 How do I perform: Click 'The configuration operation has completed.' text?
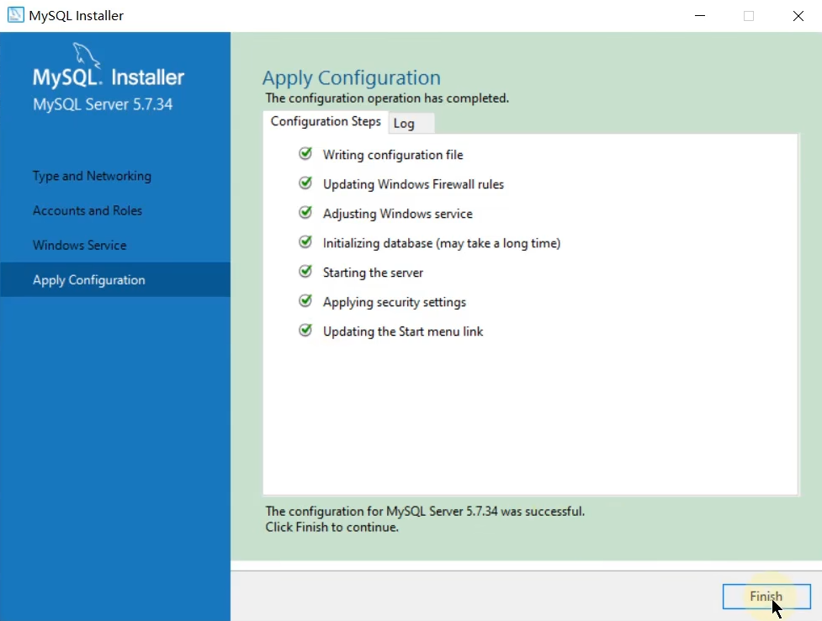(387, 98)
